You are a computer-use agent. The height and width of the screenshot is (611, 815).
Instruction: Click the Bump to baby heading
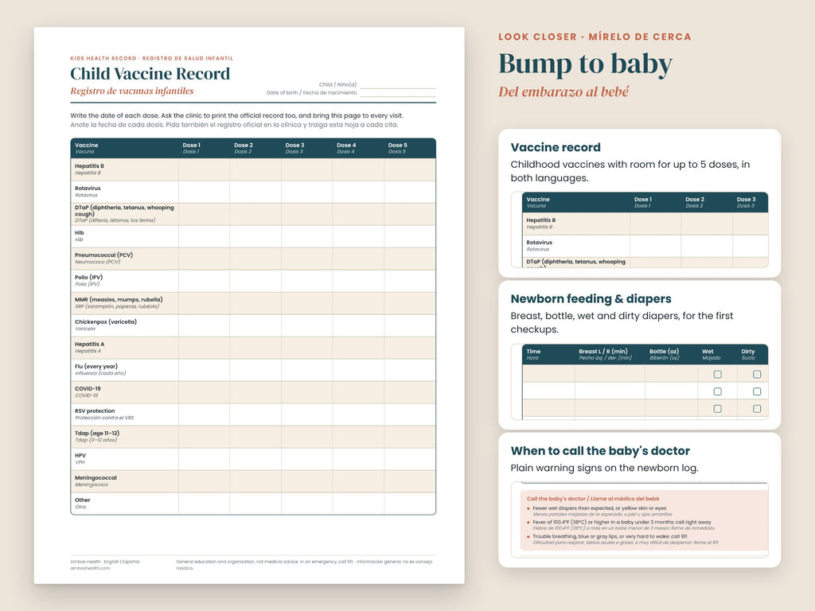[x=585, y=64]
